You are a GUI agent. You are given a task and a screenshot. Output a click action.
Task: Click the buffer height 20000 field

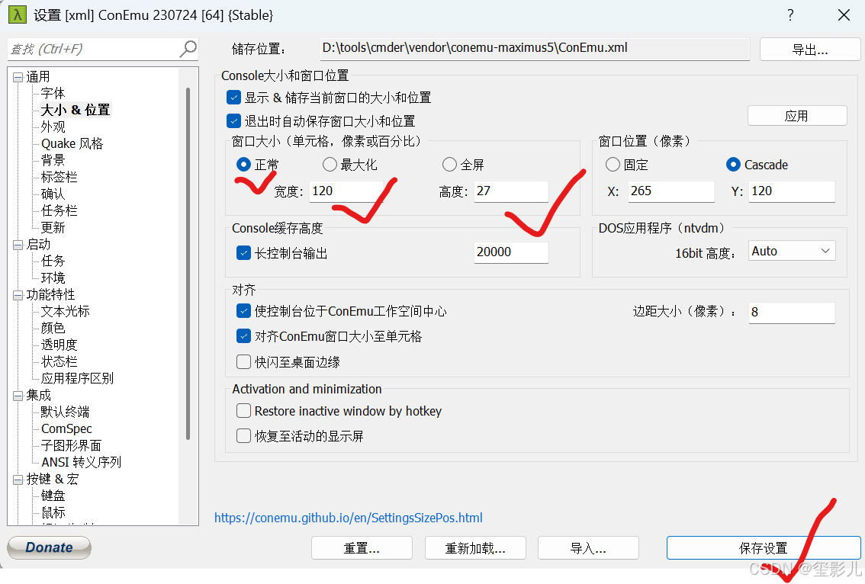[511, 252]
